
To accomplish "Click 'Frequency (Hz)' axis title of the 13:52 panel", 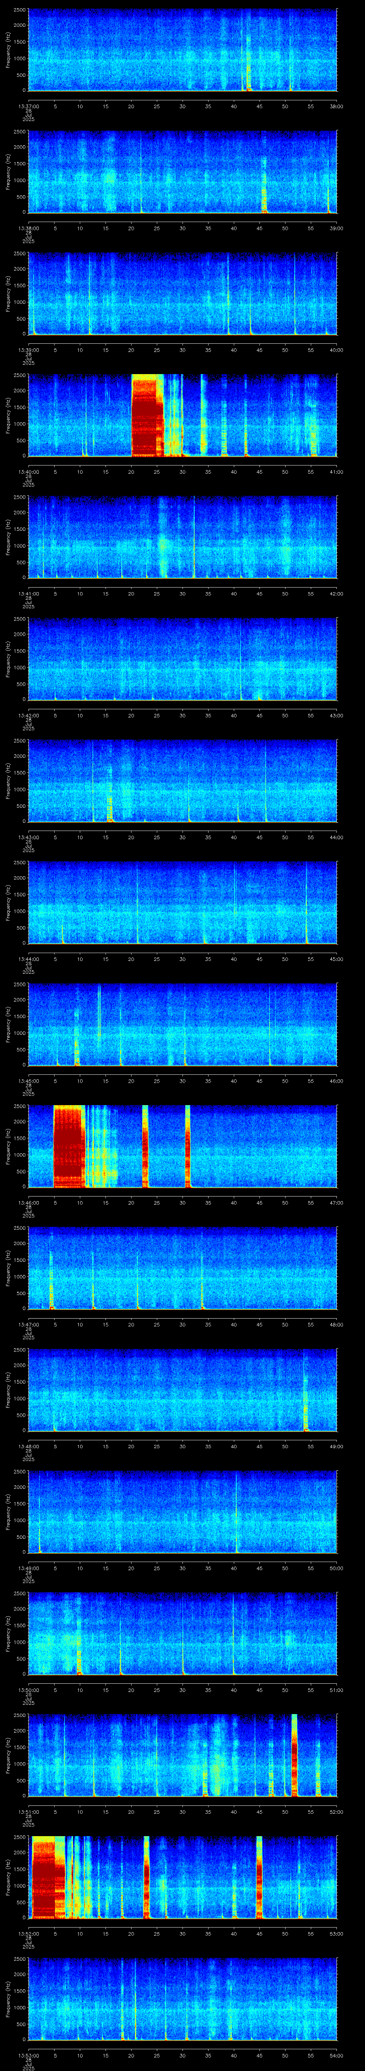I will click(8, 1878).
